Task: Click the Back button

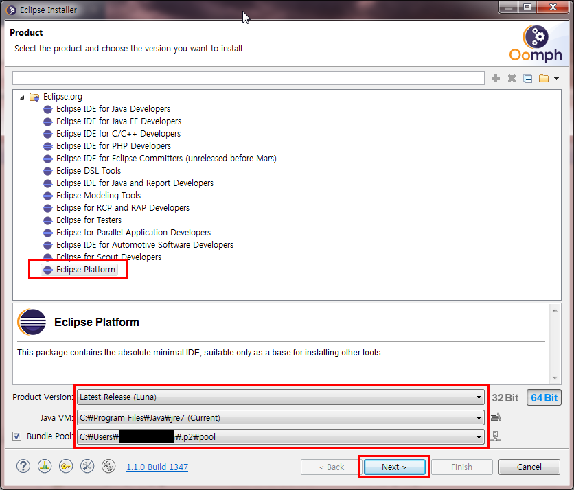Action: tap(332, 467)
